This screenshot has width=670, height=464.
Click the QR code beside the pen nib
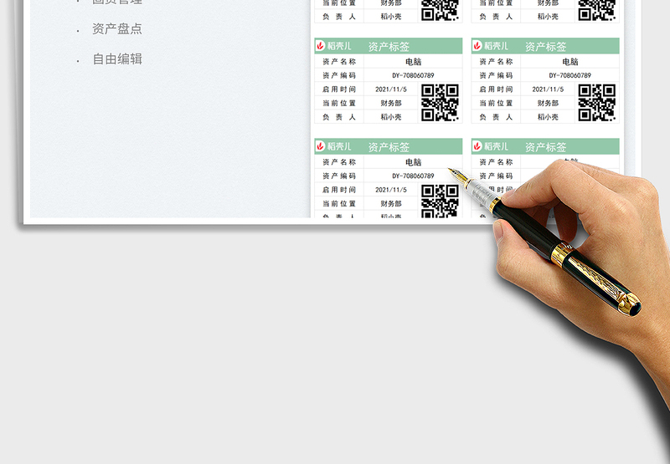click(x=440, y=201)
